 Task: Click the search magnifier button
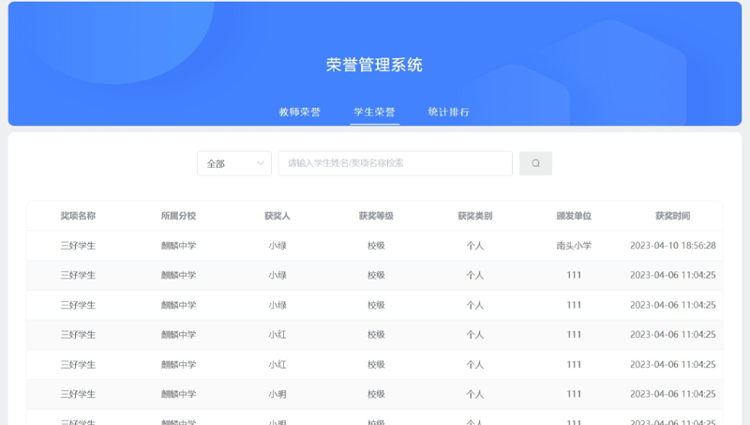click(x=535, y=163)
